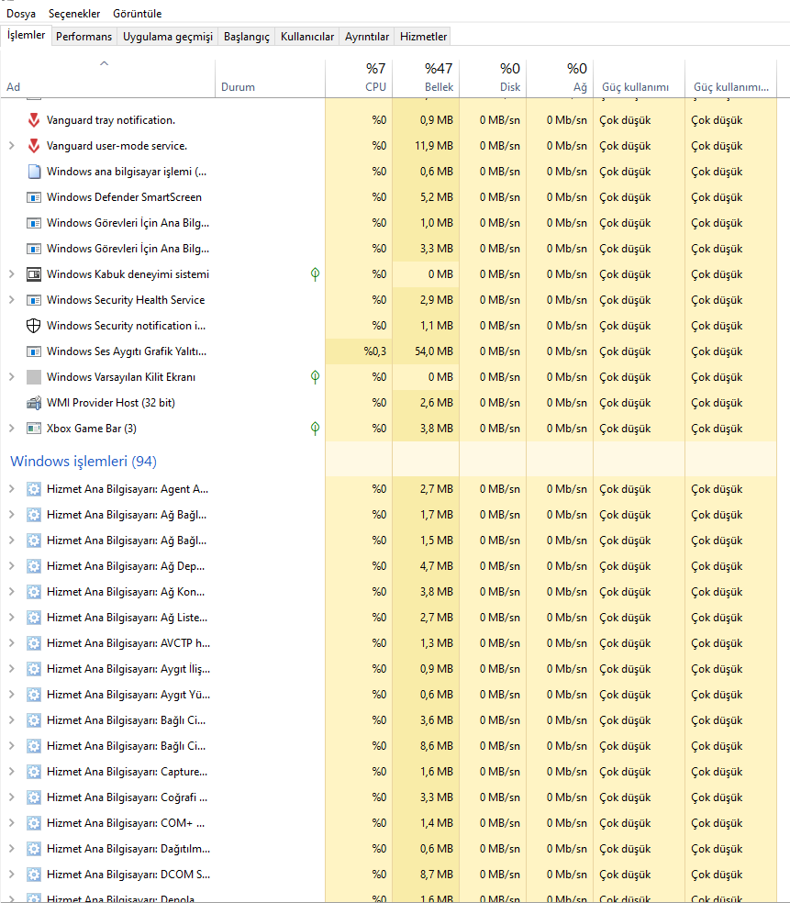The height and width of the screenshot is (903, 790).
Task: Select Hizmet Ana Bilgisayarı: Bağlı Ci... 8,6 MB value
Action: [437, 746]
